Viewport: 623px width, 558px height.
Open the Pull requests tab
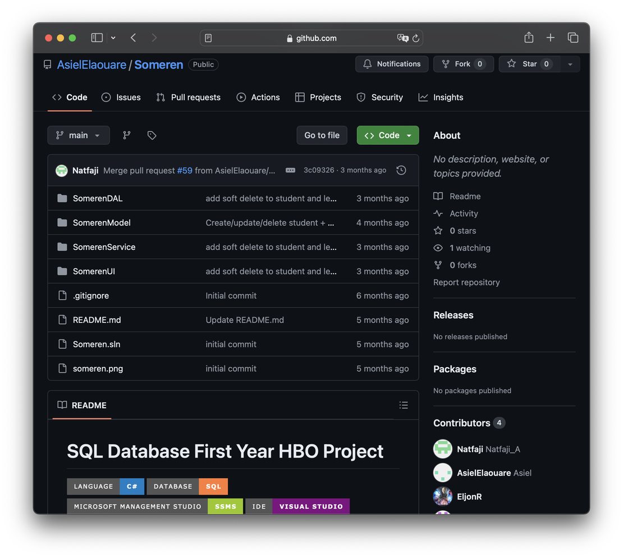point(195,97)
